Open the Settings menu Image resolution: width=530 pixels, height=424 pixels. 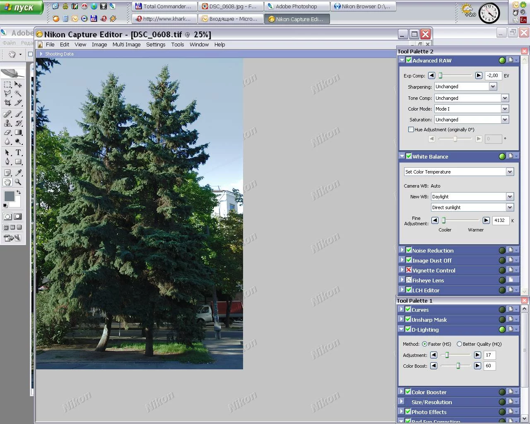[156, 45]
